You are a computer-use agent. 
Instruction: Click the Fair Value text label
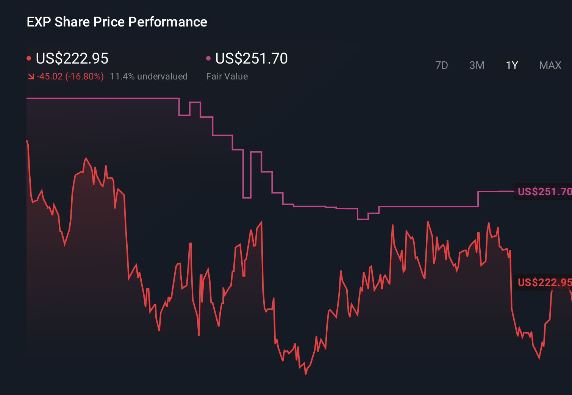point(227,76)
